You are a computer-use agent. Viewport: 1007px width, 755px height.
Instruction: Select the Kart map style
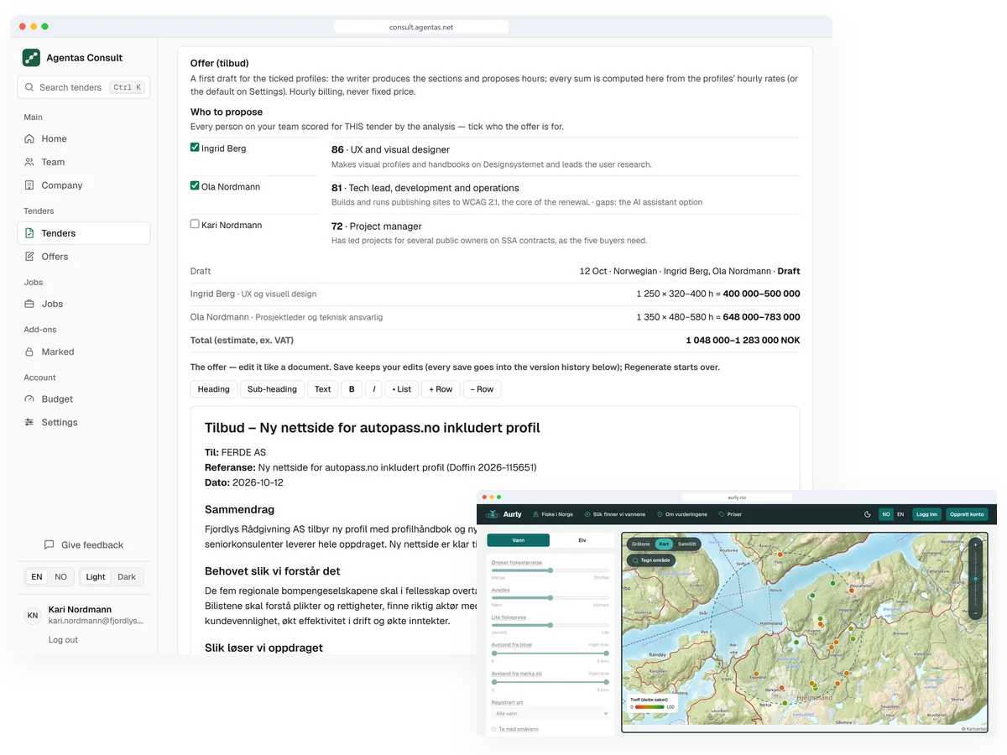pos(664,544)
